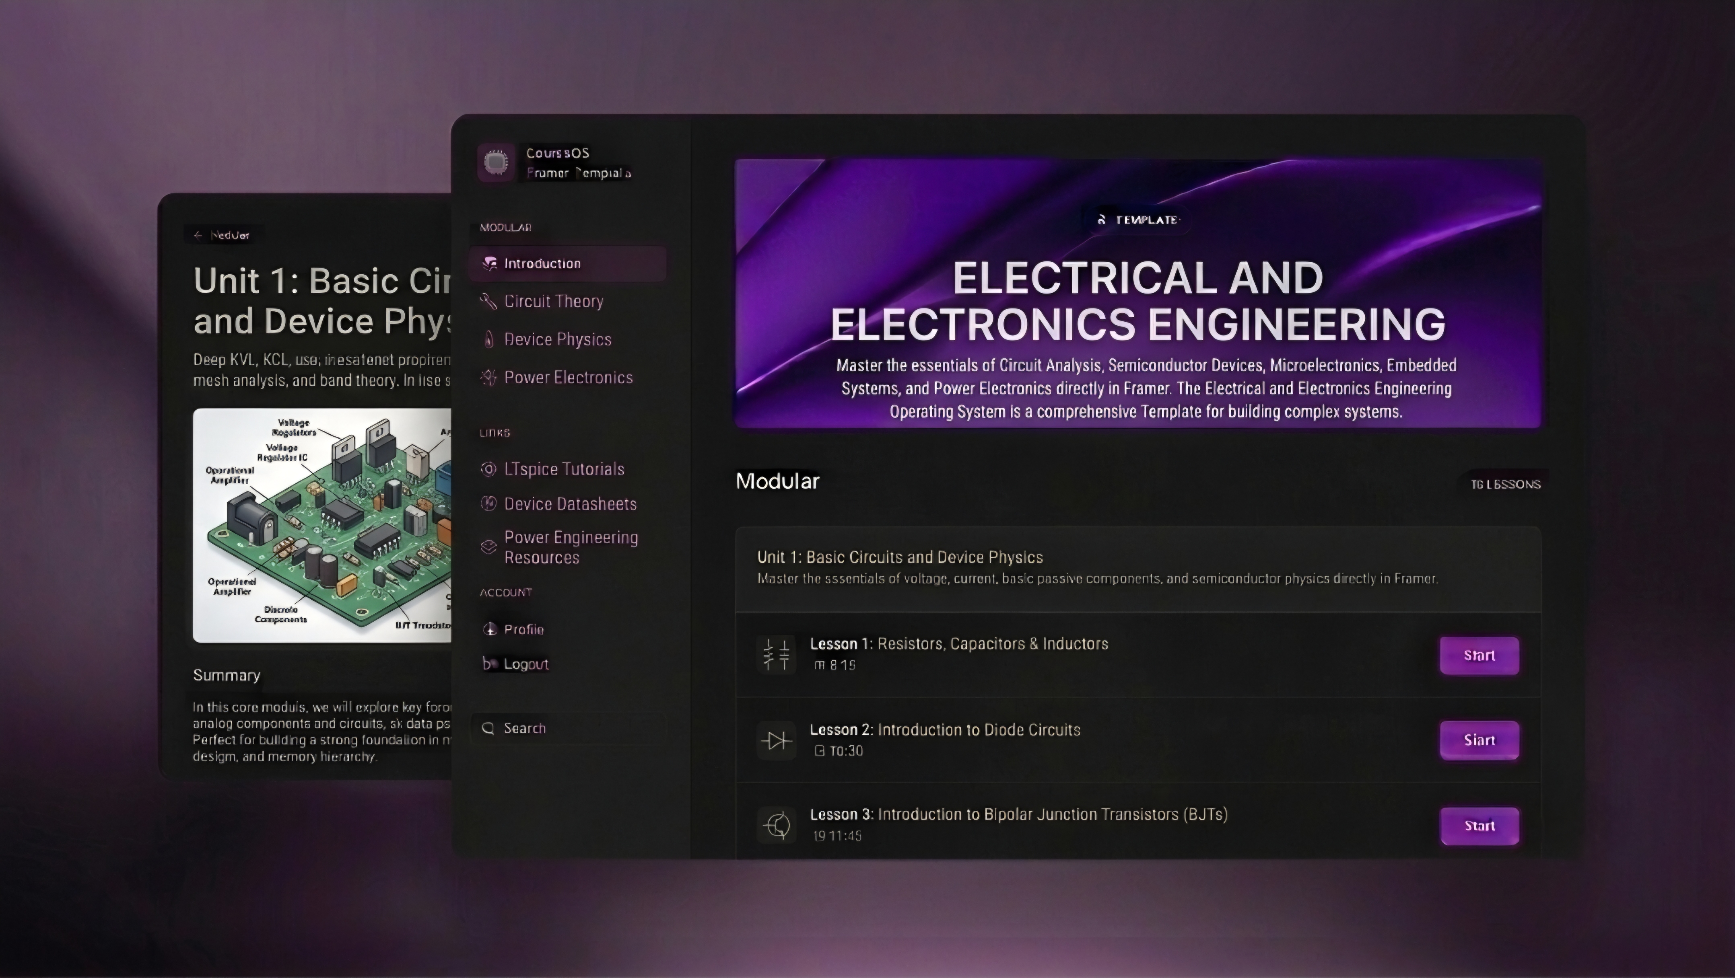Click the Profile account icon
1735x978 pixels.
point(490,629)
